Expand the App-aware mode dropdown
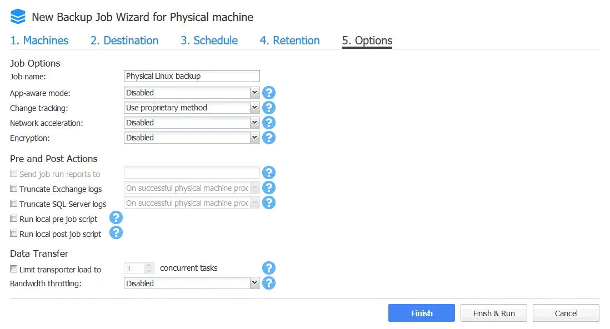The image size is (610, 329). [x=254, y=93]
